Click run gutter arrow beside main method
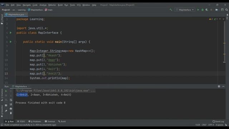229x129 pixels. tap(10, 42)
